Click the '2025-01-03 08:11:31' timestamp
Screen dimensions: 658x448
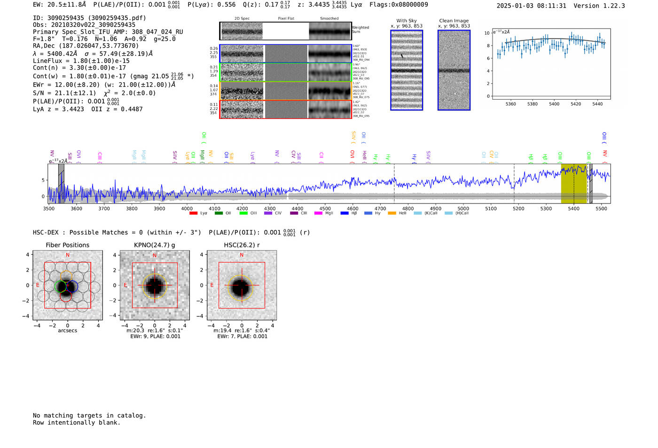(x=531, y=6)
